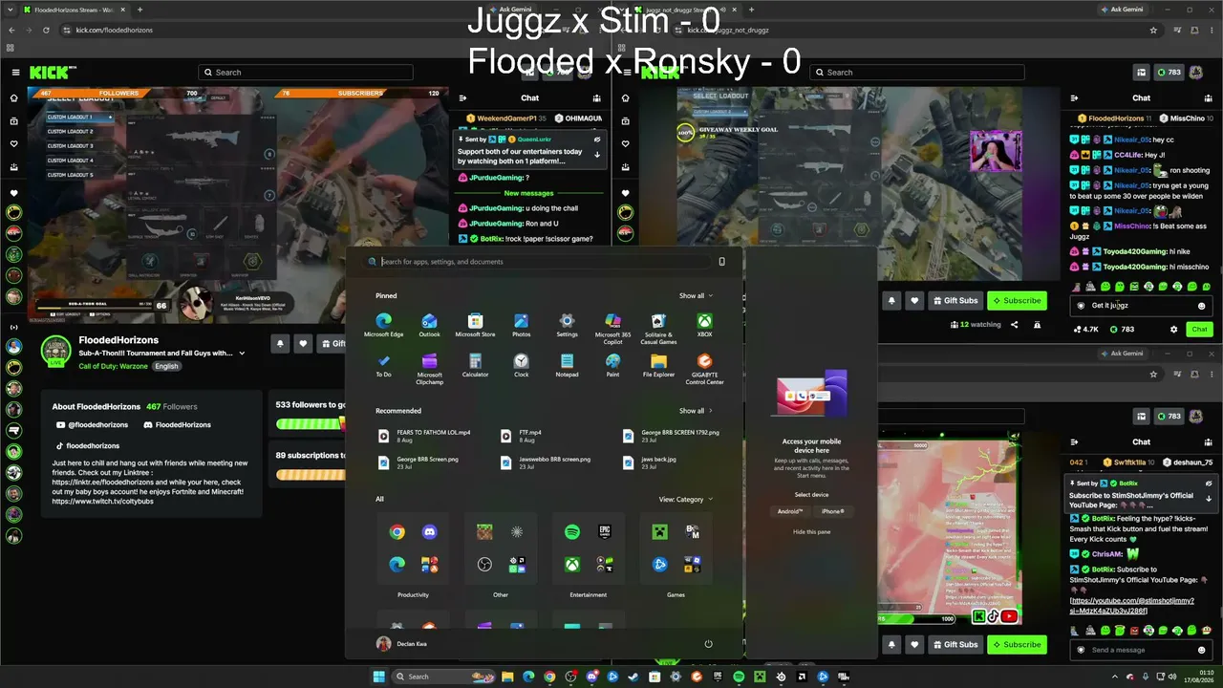Toggle notification bell on FloodedHorizons channel

(280, 344)
